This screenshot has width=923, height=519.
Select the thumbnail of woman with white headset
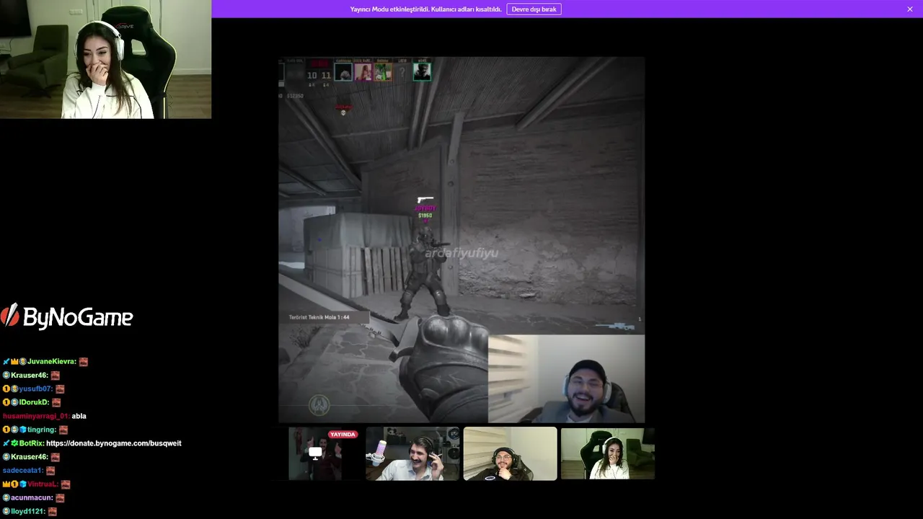coord(608,453)
